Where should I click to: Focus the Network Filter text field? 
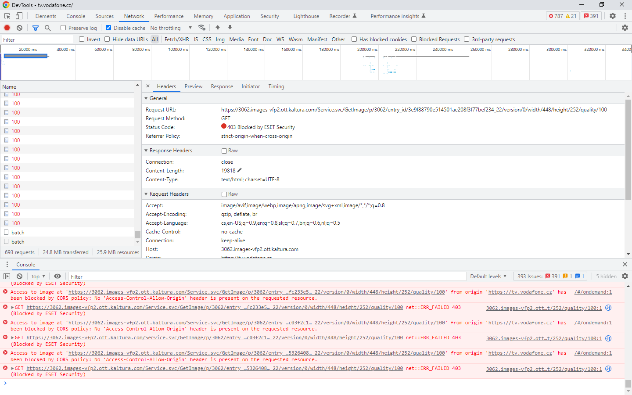[37, 39]
